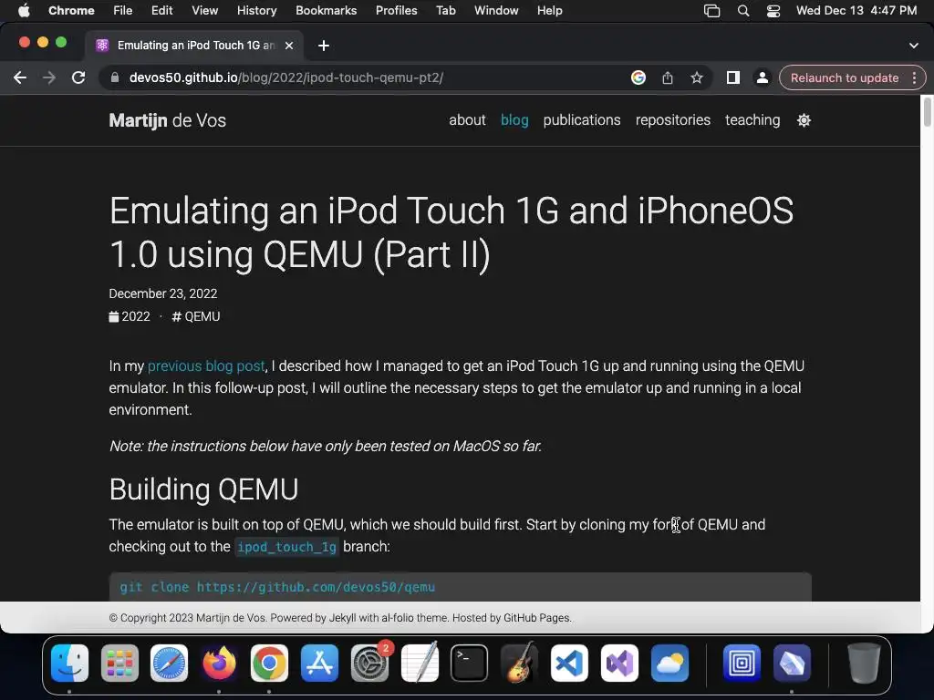Image resolution: width=934 pixels, height=700 pixels.
Task: Click the Google icon in address bar
Action: (638, 78)
